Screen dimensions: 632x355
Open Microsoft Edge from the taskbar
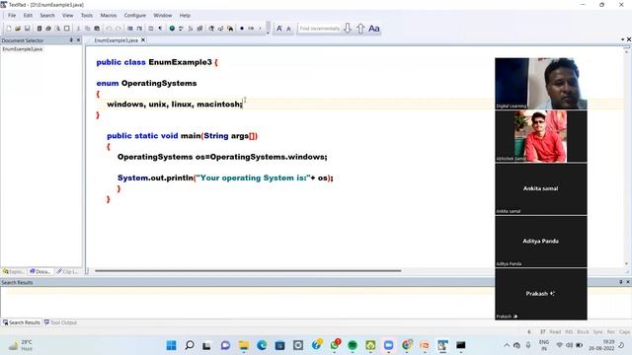click(x=262, y=345)
